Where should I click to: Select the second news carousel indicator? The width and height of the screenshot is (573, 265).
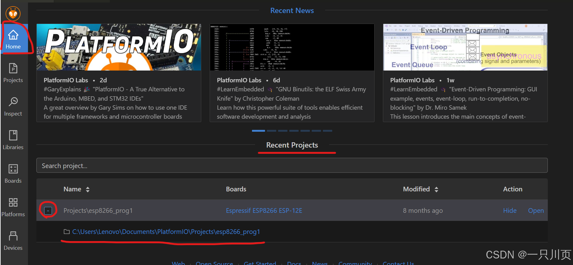[272, 131]
